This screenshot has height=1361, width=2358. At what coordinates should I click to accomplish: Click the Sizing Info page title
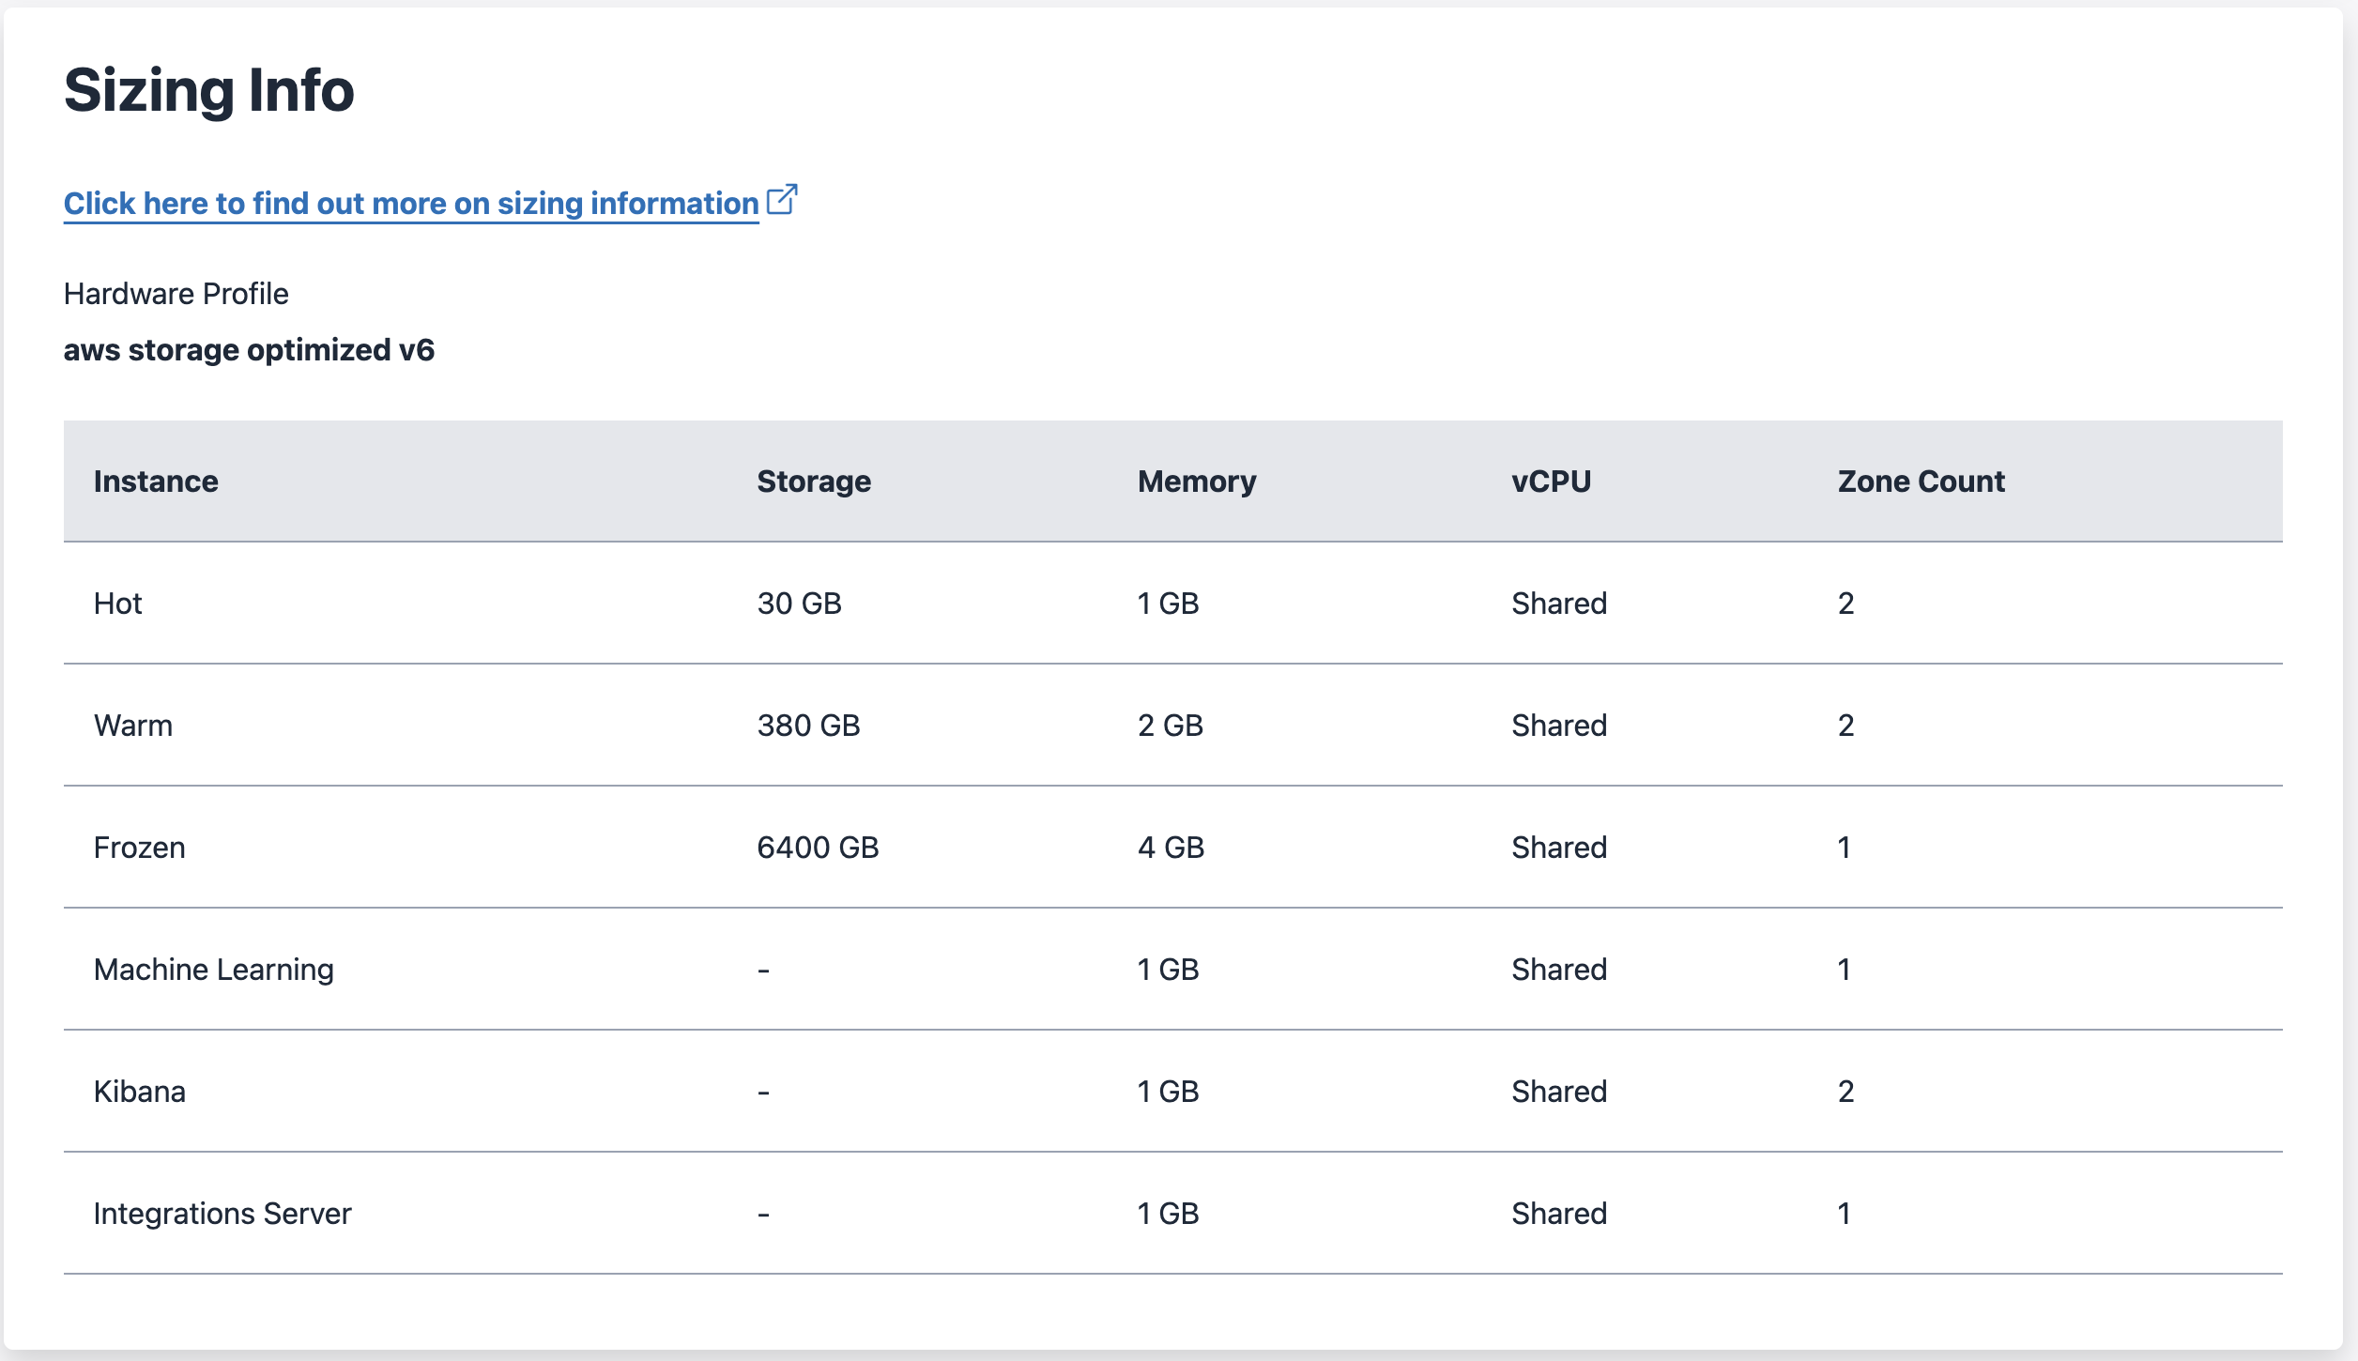click(x=208, y=89)
